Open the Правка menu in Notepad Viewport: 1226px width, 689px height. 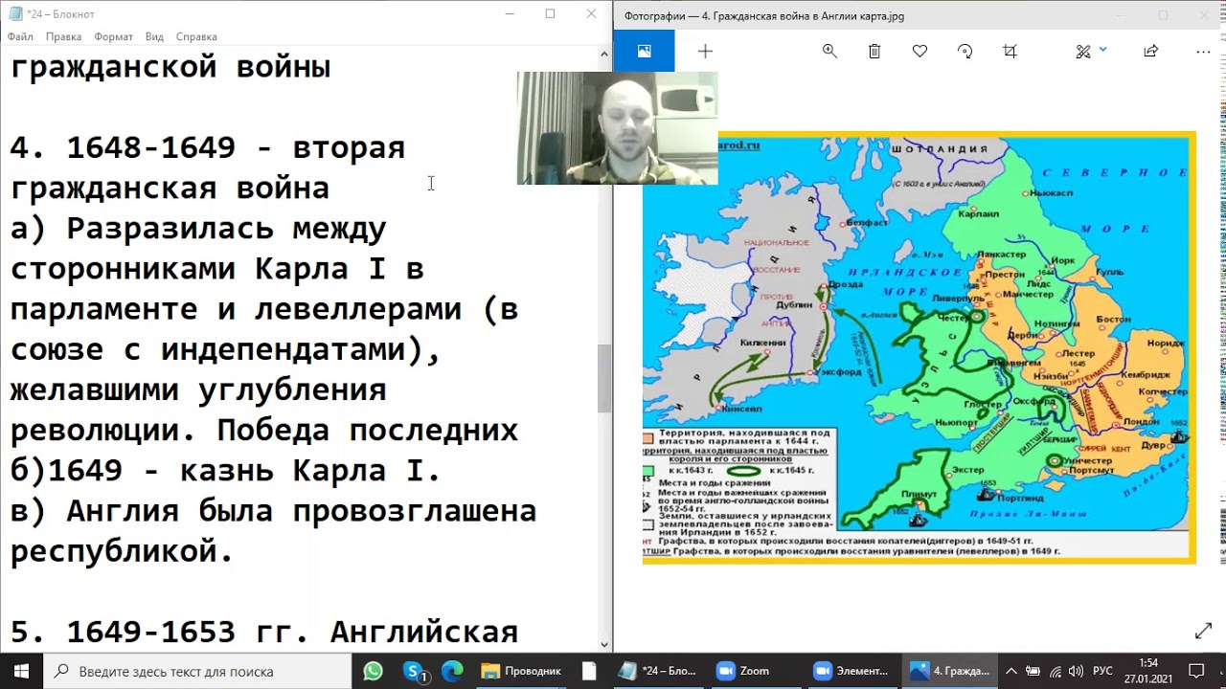[x=63, y=36]
